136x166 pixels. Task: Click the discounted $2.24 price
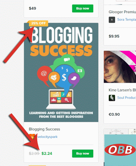click(x=47, y=153)
